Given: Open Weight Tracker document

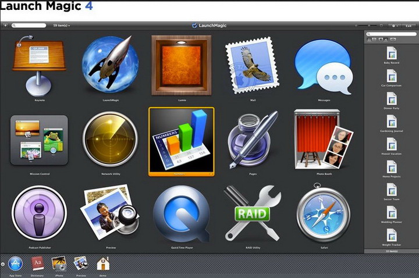Looking at the screenshot, I should click(392, 237).
